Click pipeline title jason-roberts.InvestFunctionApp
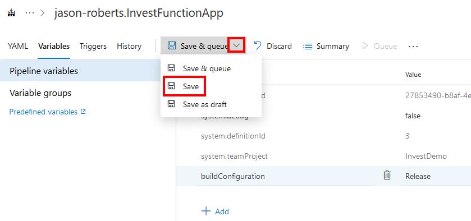This screenshot has height=221, width=471. coord(139,13)
